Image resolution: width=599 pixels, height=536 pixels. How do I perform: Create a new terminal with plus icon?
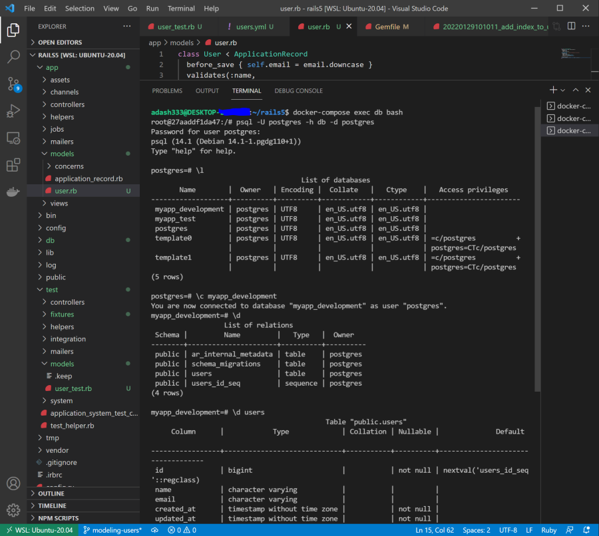(552, 90)
